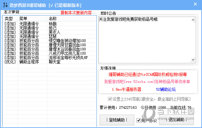The height and width of the screenshot is (128, 202).
Task: Select the 琵琶 row
Action: point(50,36)
